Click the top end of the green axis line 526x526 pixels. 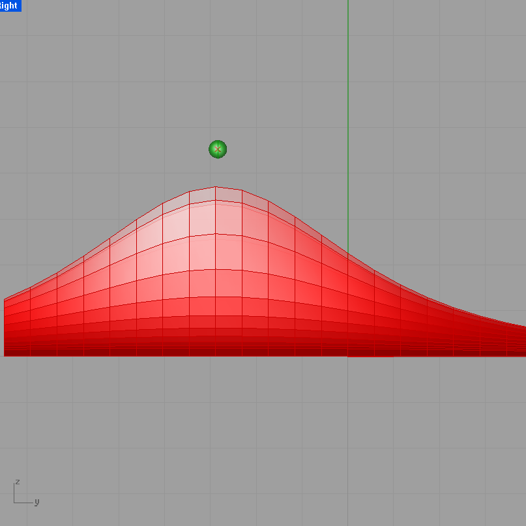348,3
